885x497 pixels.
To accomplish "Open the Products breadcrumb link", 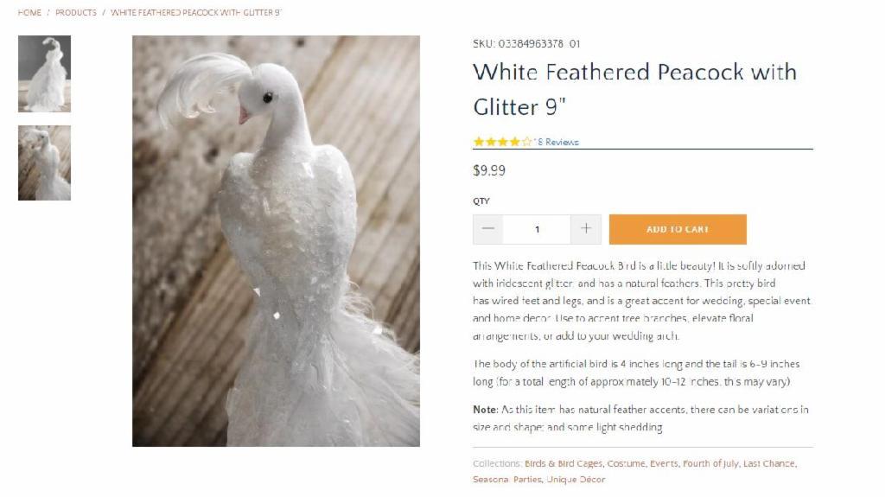I will click(76, 12).
